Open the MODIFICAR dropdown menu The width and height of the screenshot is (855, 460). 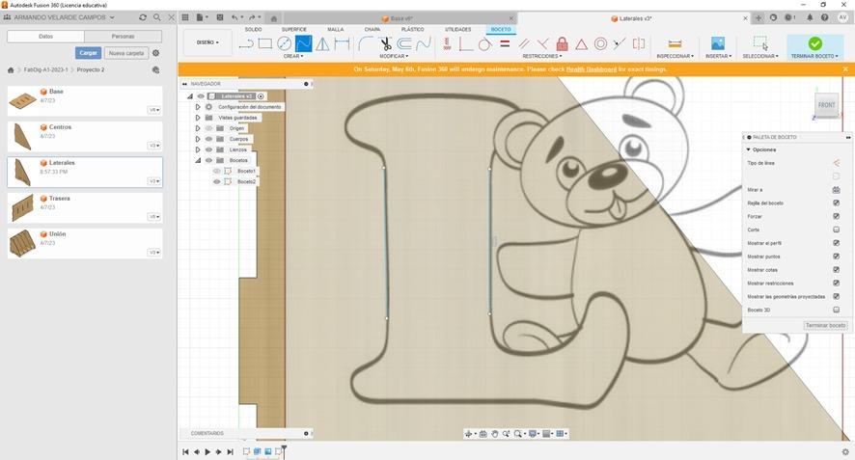tap(394, 56)
